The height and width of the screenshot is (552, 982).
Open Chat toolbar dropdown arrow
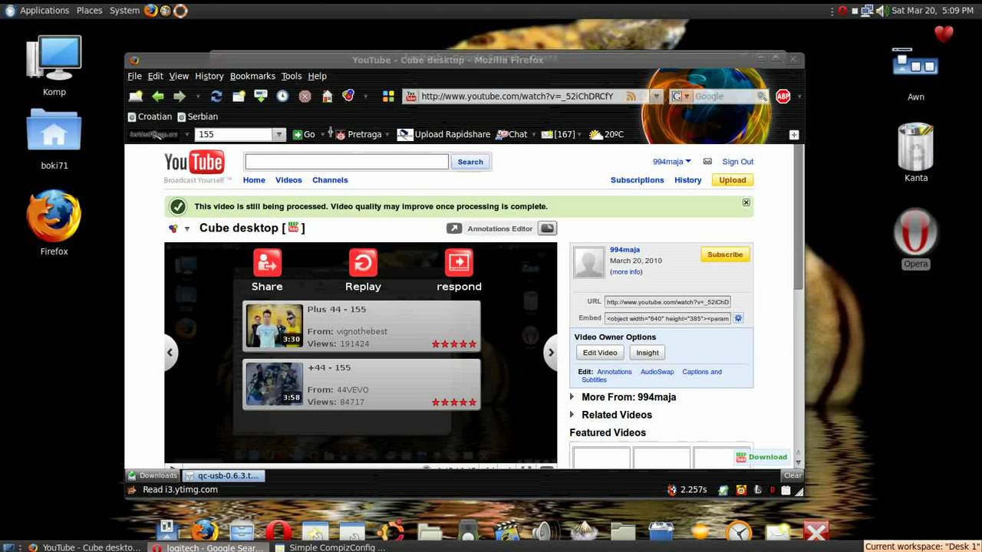tap(534, 134)
